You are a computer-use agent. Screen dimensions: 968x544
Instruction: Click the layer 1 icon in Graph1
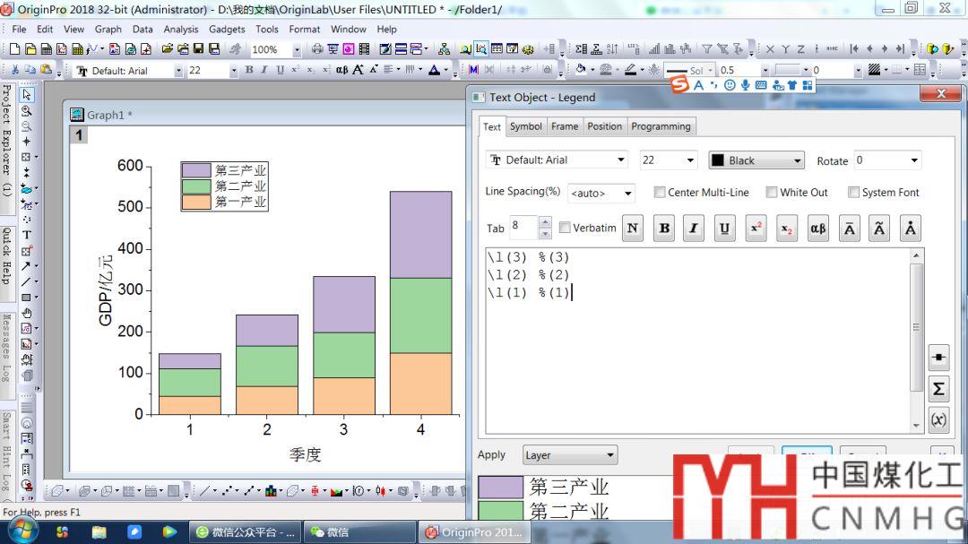click(x=78, y=135)
